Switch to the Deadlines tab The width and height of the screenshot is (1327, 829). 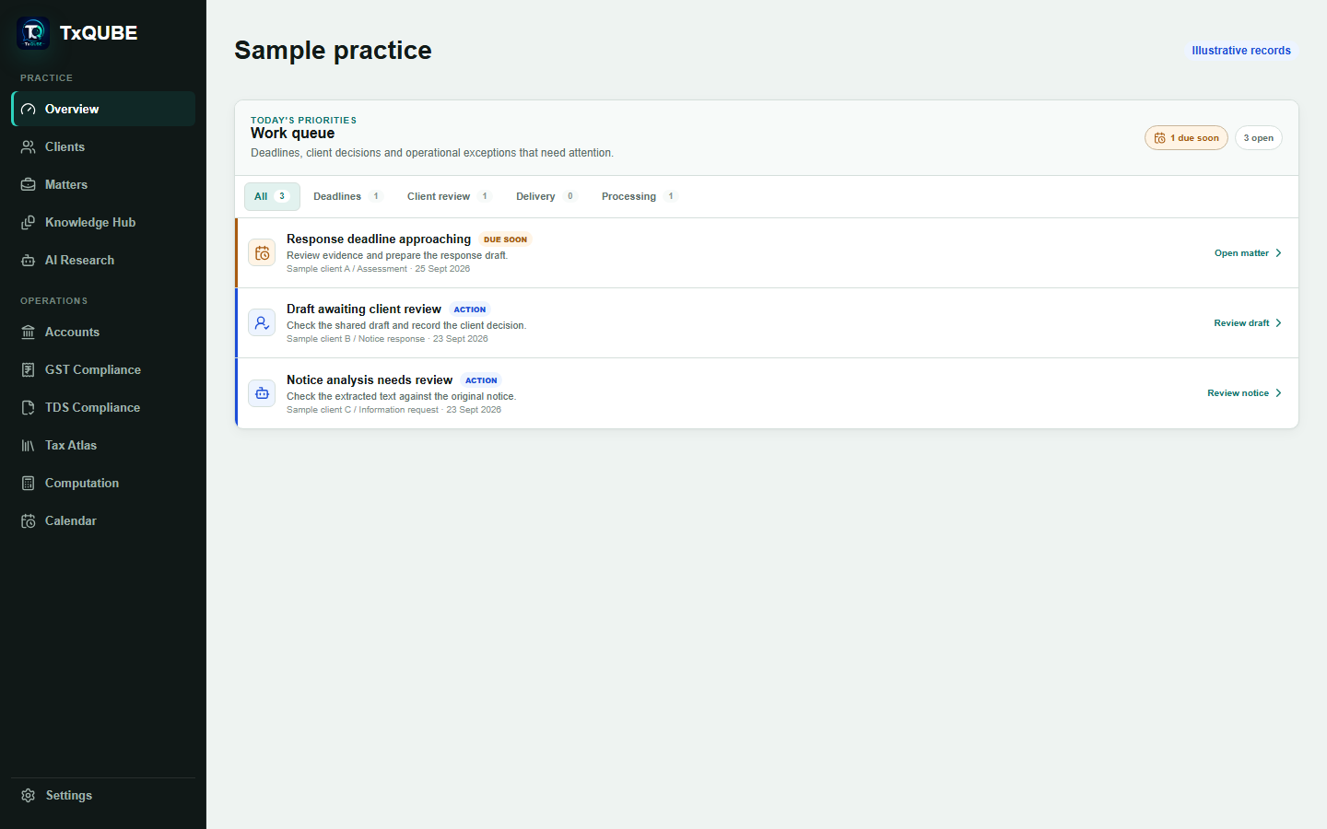click(347, 196)
